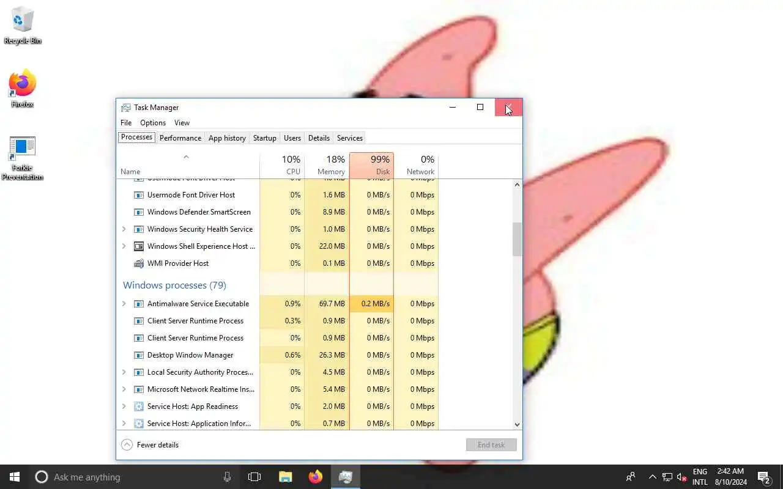Expand Service Host: Application Information row
Image resolution: width=783 pixels, height=489 pixels.
coord(124,424)
